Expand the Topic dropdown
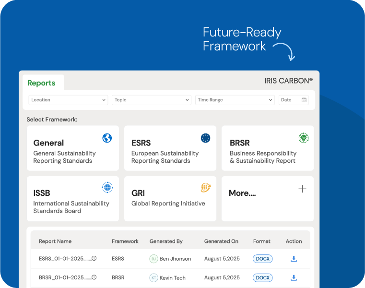This screenshot has height=288, width=365. [152, 100]
